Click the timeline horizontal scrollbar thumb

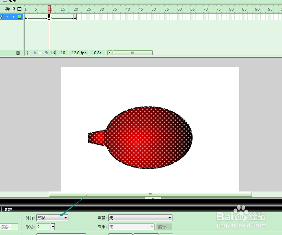133,53
